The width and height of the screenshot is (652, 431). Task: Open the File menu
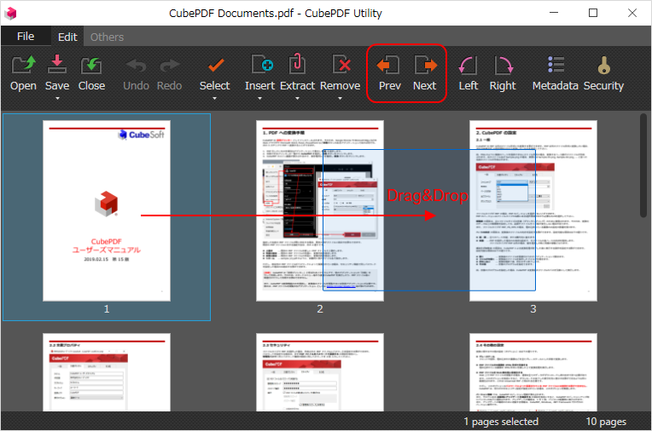coord(26,37)
